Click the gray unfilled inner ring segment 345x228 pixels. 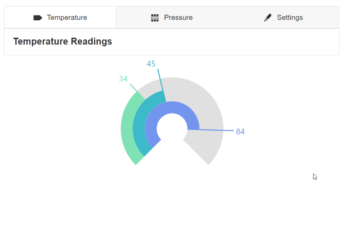coord(192,136)
